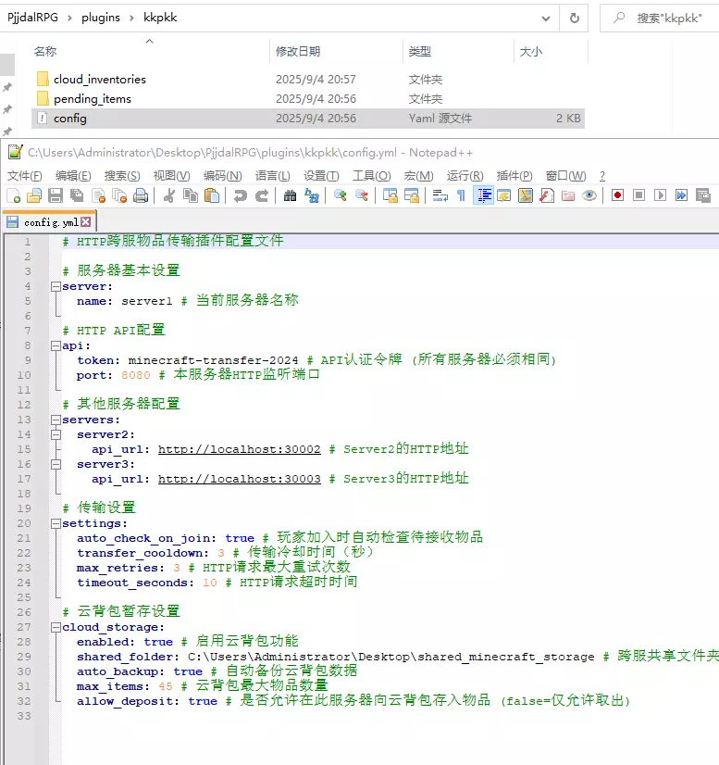Create a new document with the New icon

(14, 195)
